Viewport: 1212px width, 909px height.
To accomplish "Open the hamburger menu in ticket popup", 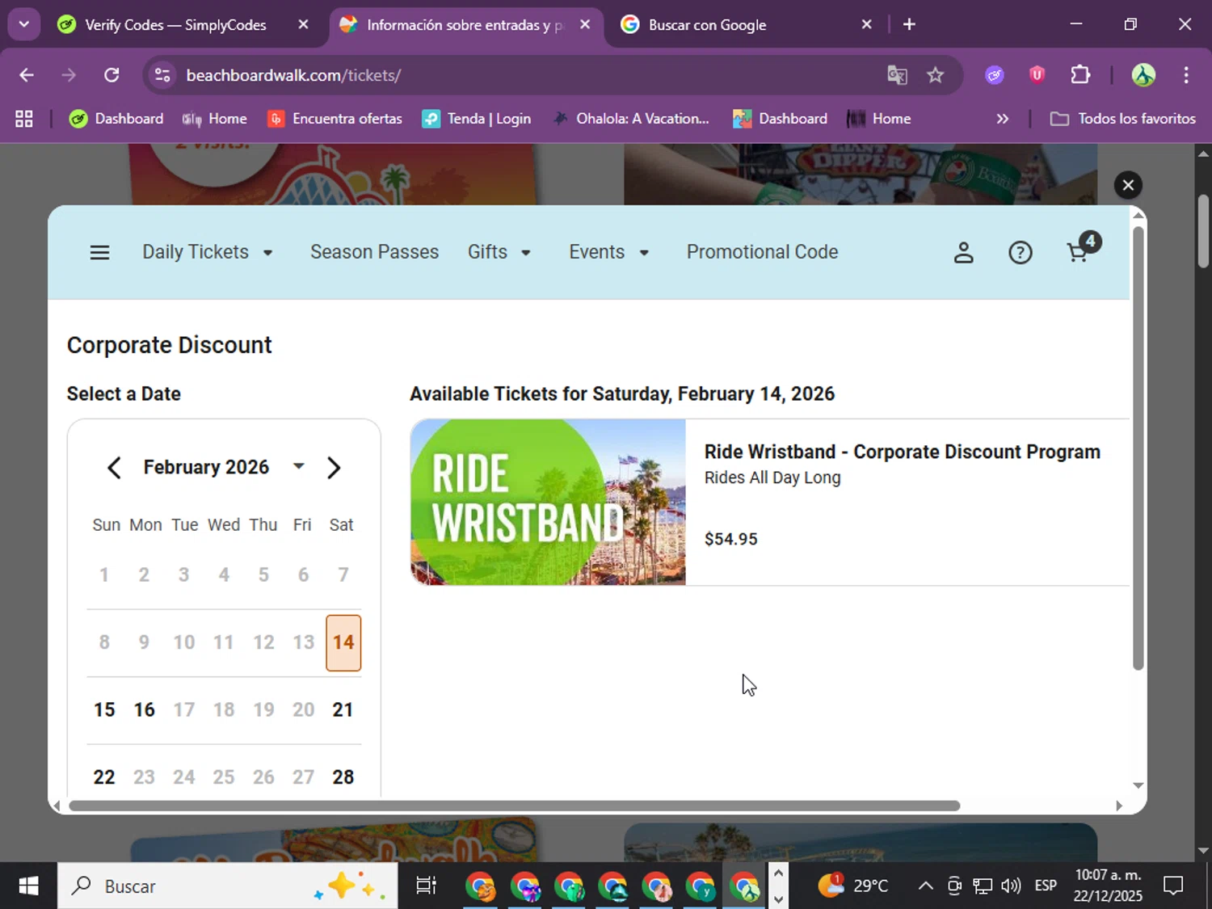I will [99, 253].
